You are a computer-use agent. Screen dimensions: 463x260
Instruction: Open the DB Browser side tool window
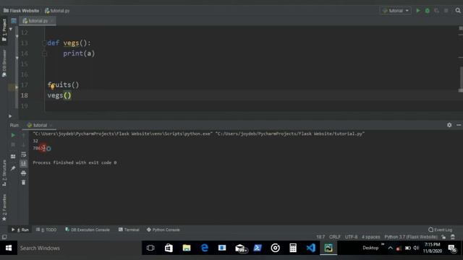[x=4, y=63]
